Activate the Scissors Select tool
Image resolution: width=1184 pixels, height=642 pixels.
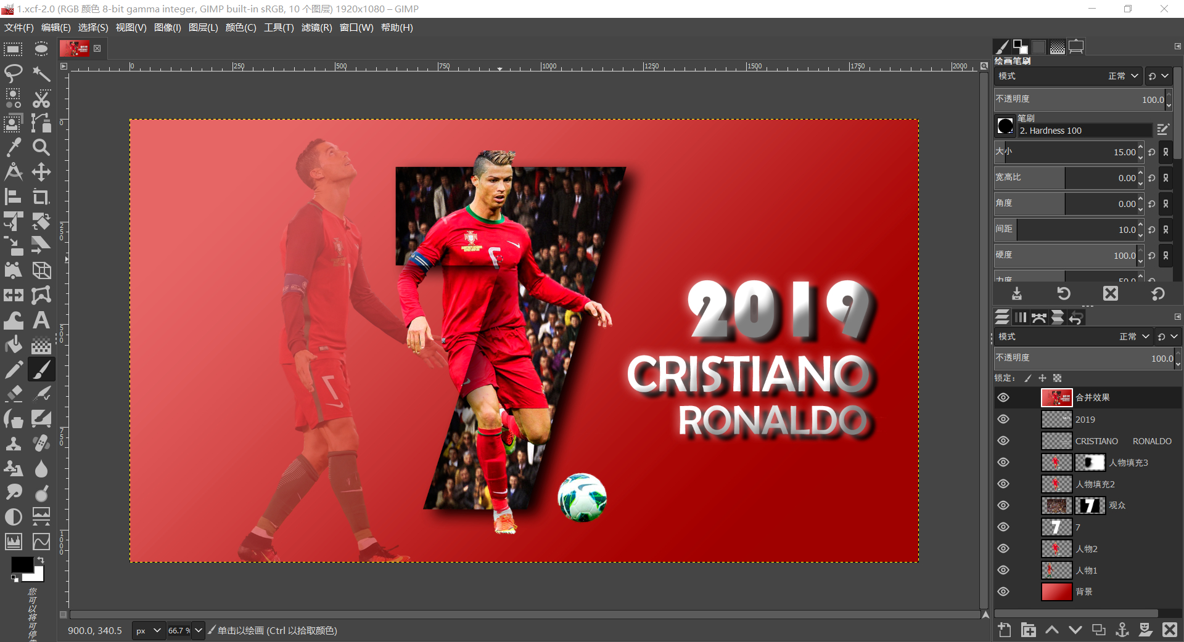tap(41, 99)
